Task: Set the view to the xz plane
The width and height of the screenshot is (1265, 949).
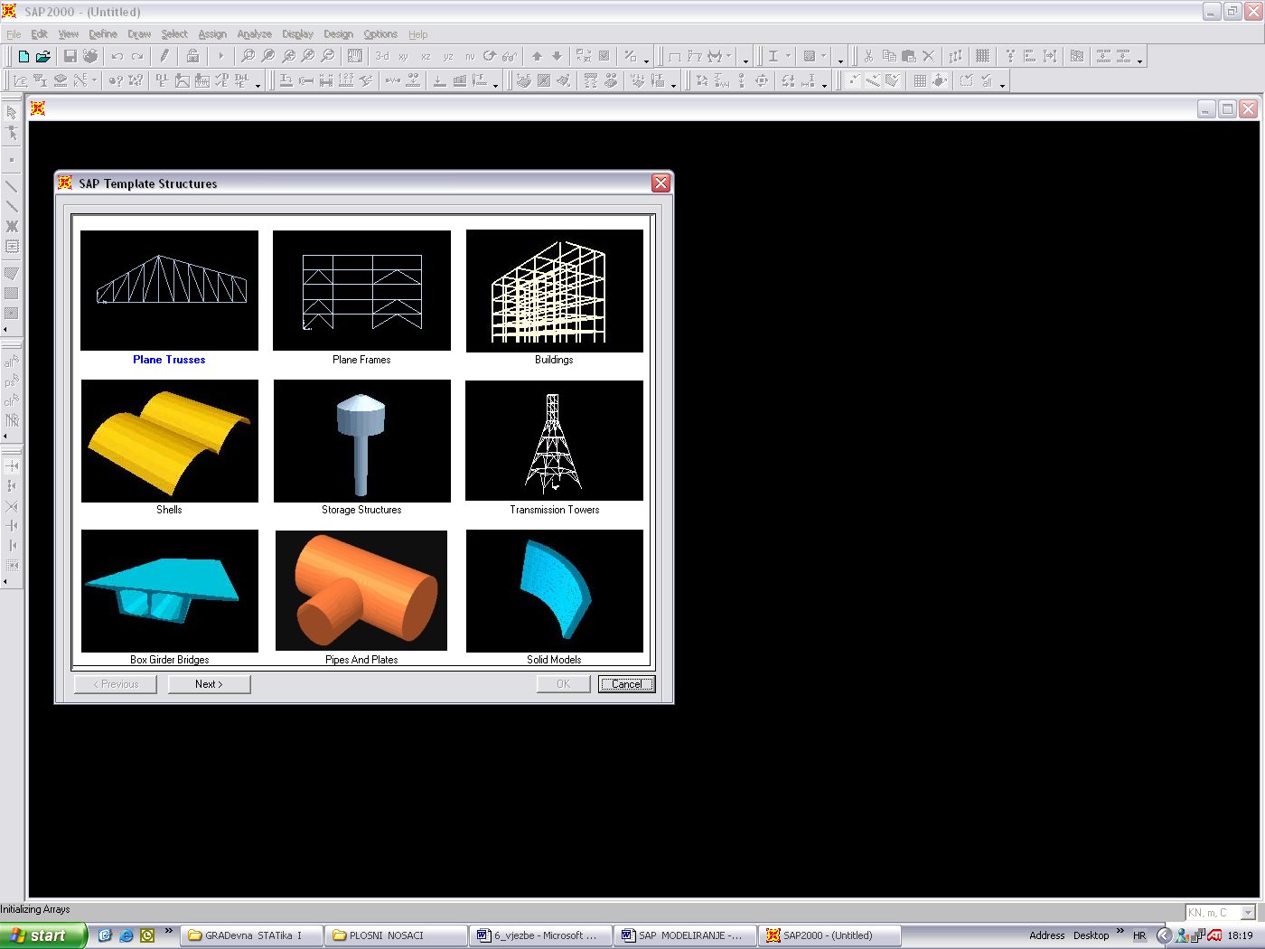Action: coord(426,56)
